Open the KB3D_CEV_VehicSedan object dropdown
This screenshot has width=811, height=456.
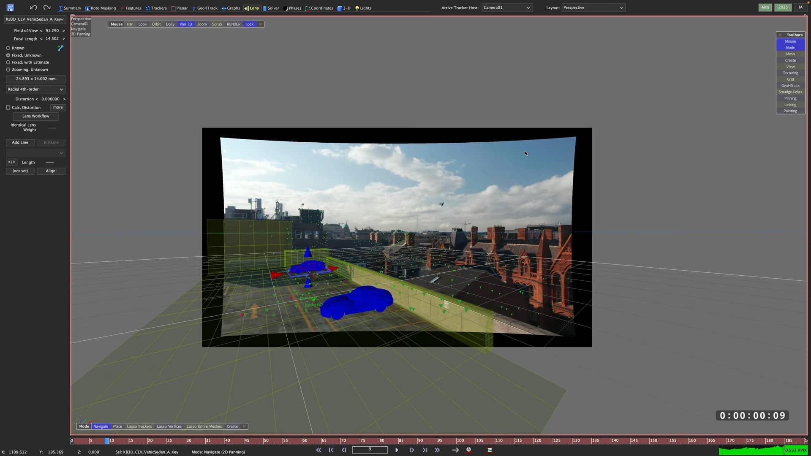pyautogui.click(x=35, y=19)
